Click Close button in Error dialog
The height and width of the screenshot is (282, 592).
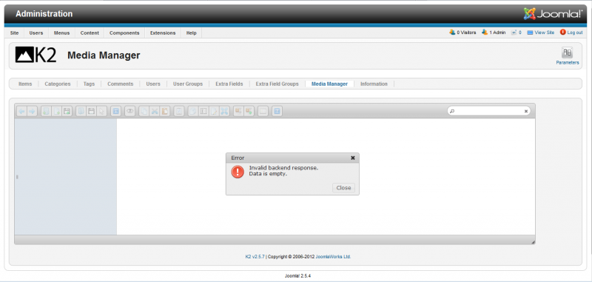[x=343, y=187]
